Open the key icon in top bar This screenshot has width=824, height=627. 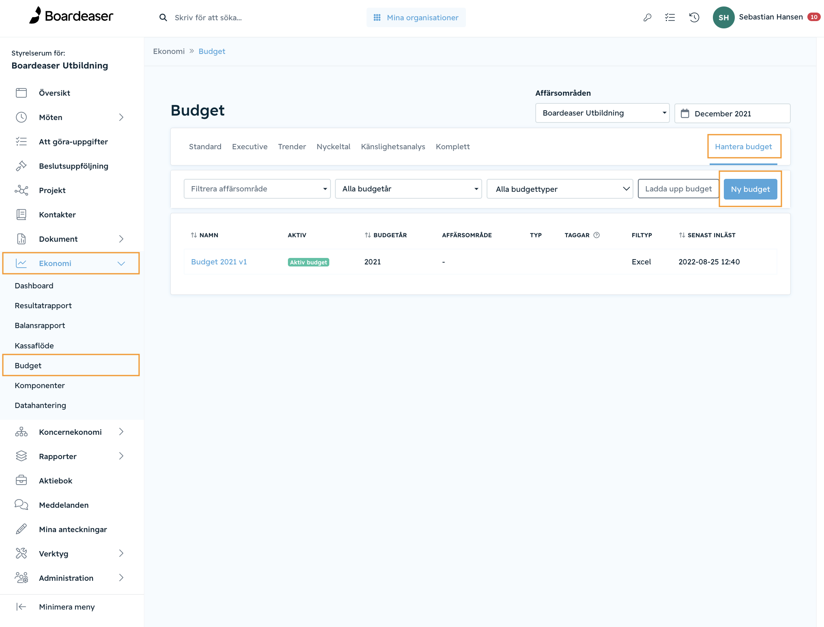647,17
